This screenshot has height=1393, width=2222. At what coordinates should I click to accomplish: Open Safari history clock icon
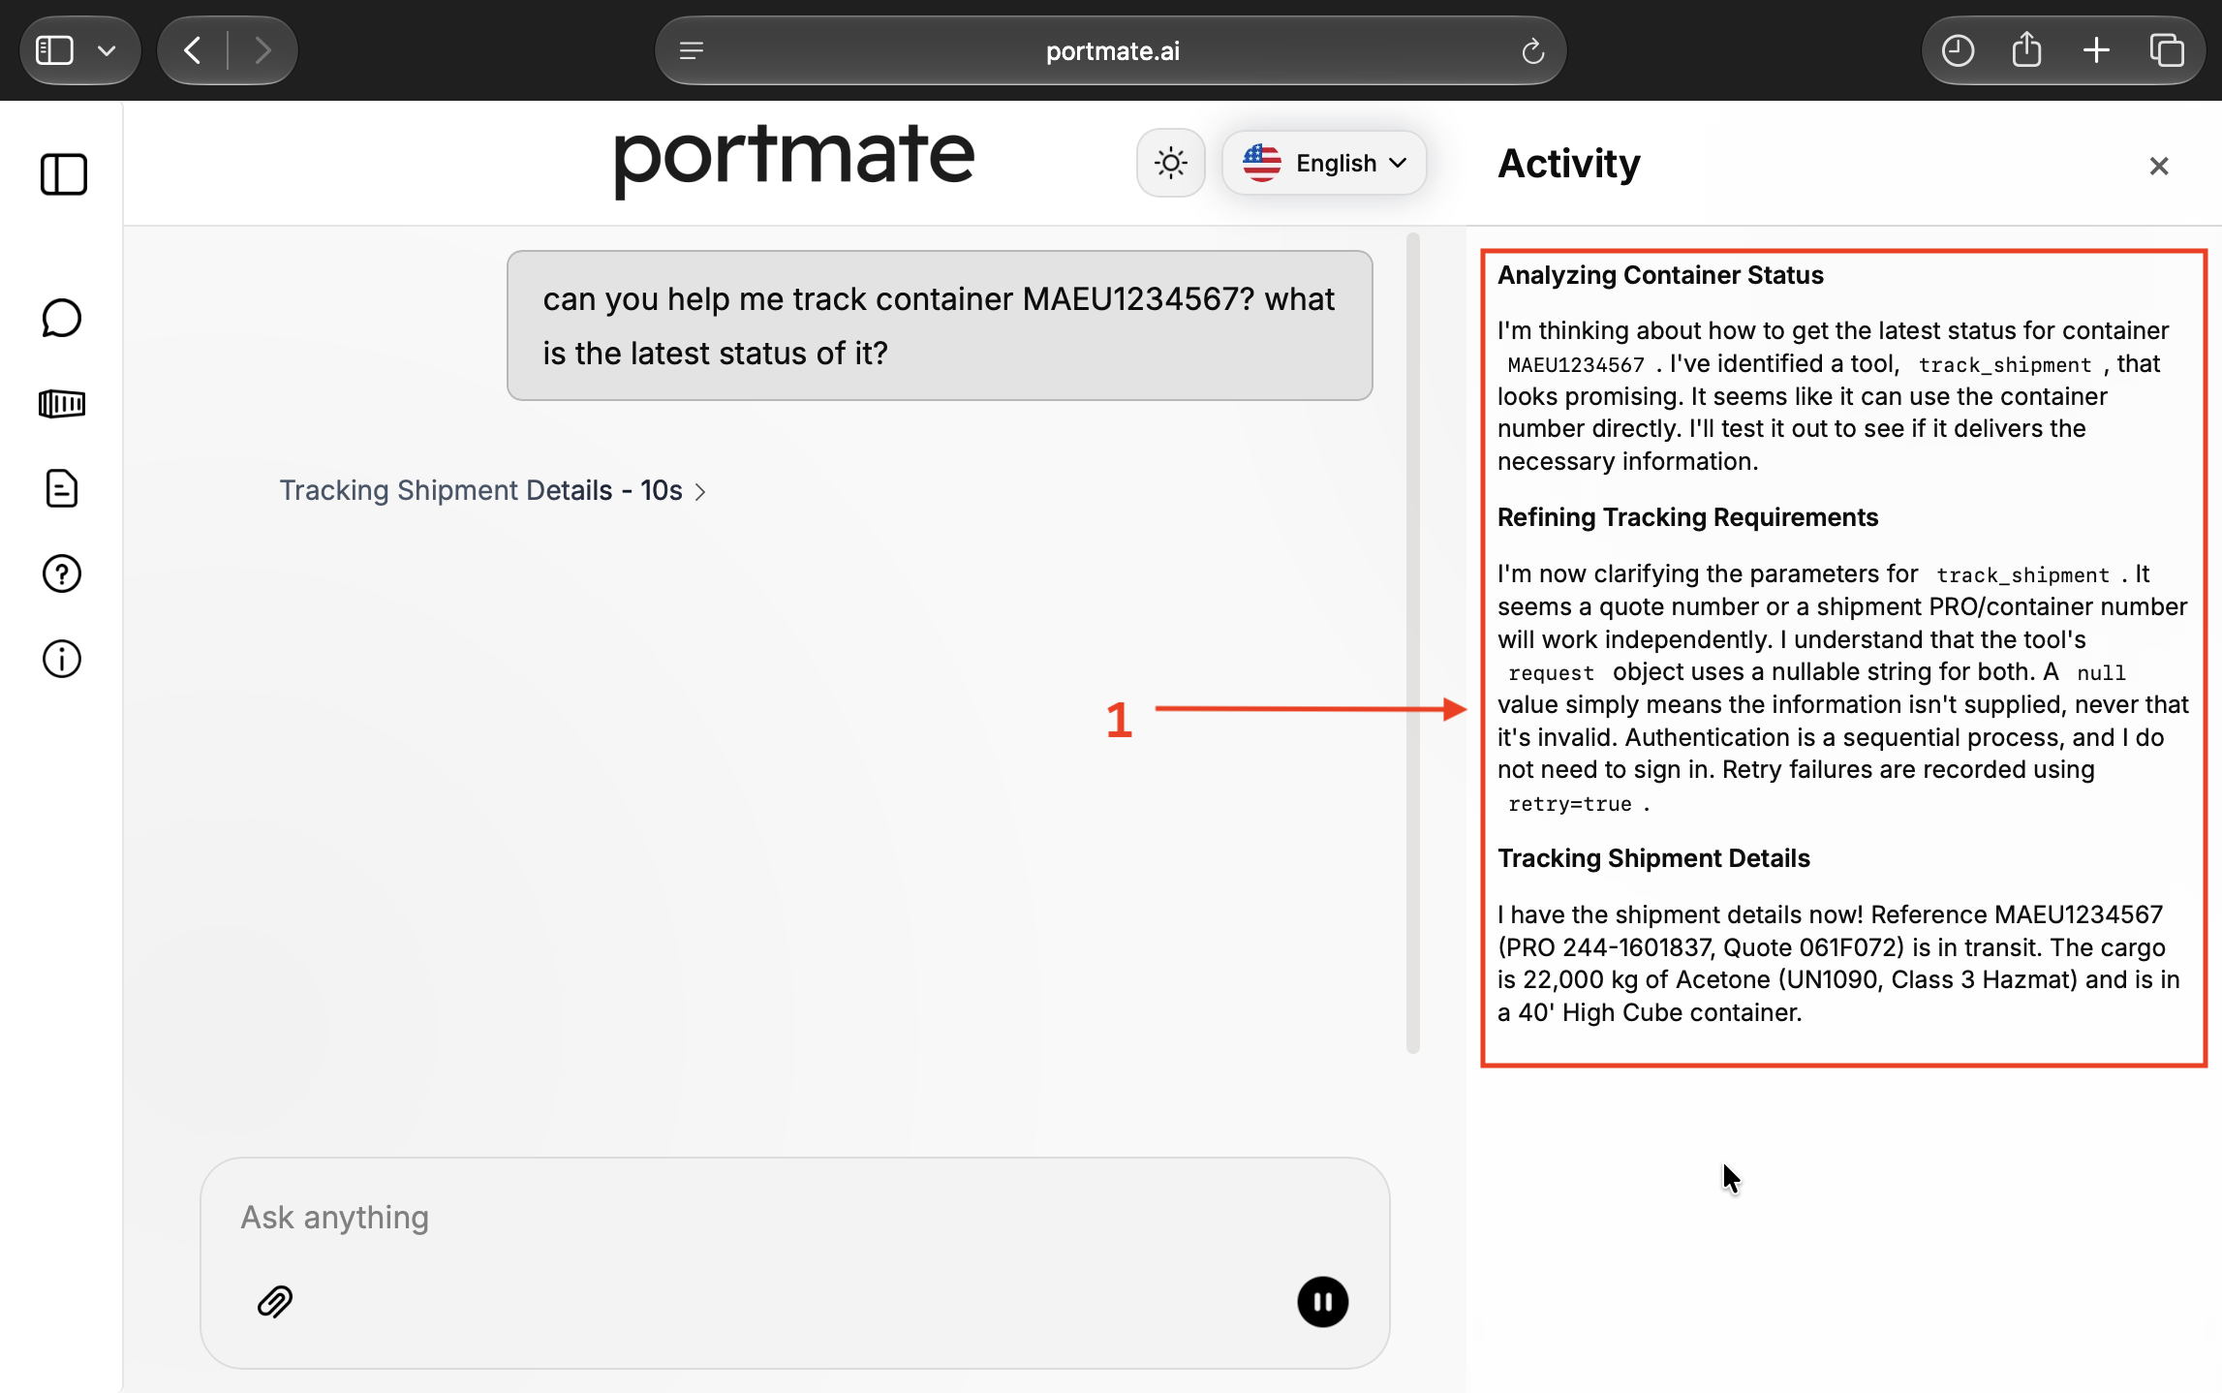(1958, 50)
